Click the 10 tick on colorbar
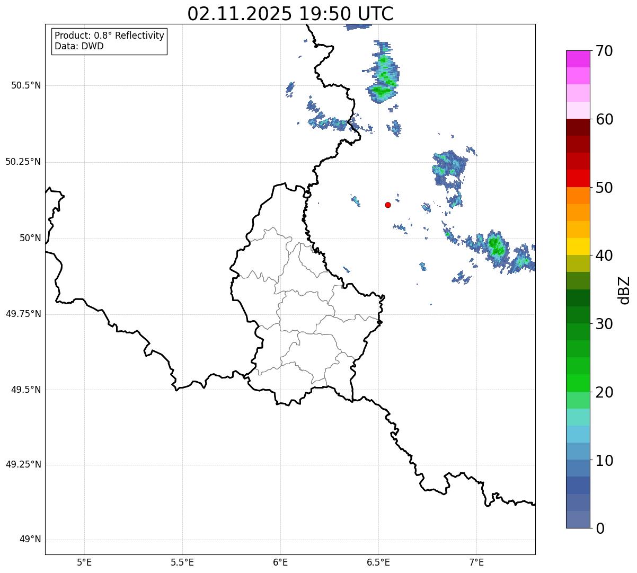Screen dimensions: 637x573 (x=604, y=460)
